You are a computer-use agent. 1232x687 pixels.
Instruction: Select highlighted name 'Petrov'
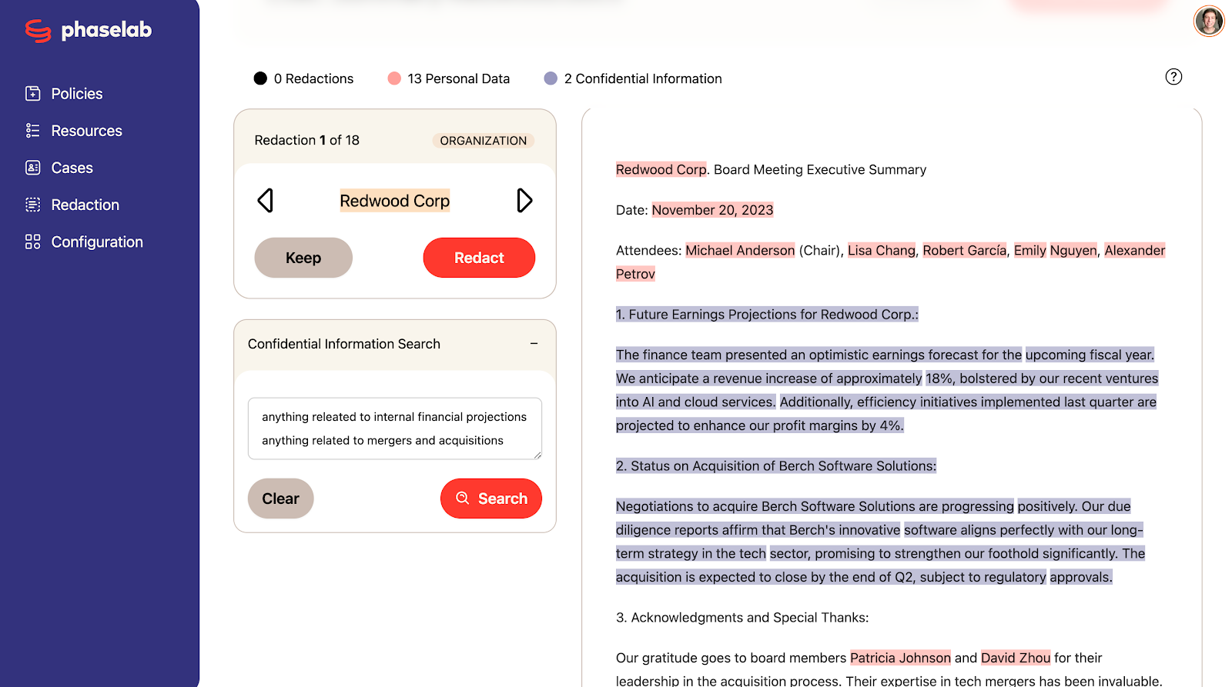point(635,274)
